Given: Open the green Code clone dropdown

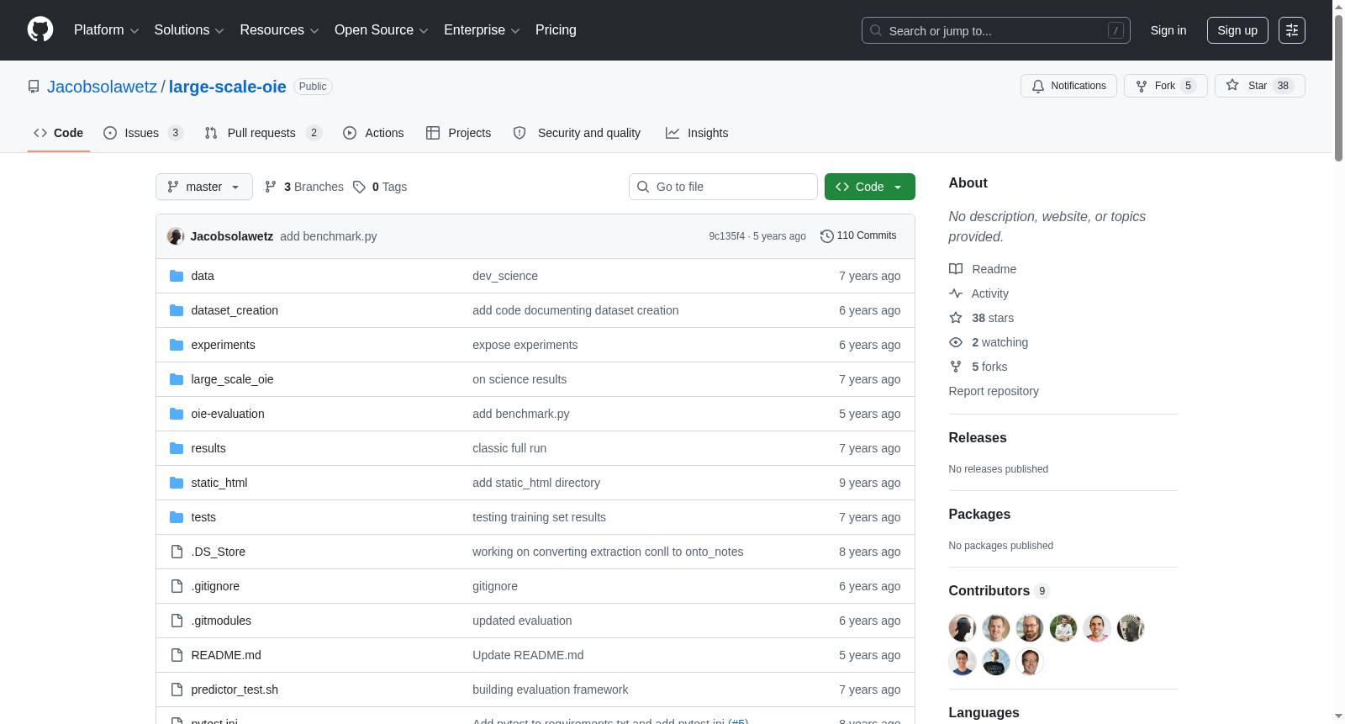Looking at the screenshot, I should pyautogui.click(x=870, y=187).
